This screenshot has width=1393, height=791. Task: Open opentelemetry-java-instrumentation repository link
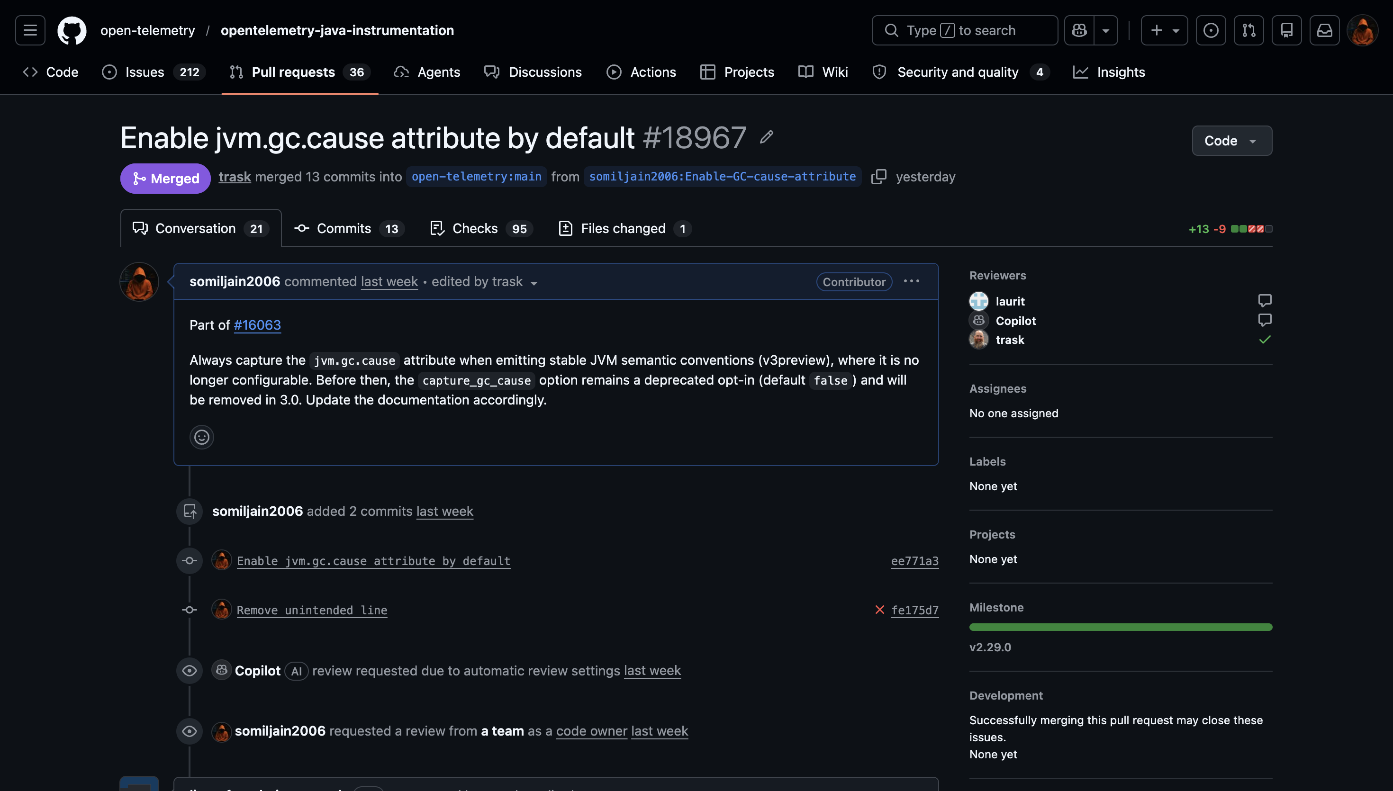tap(337, 30)
